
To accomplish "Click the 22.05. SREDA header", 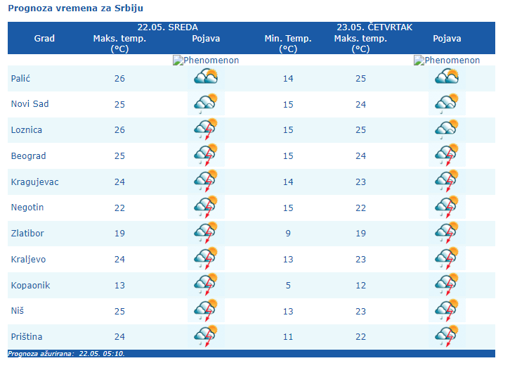I will click(168, 27).
